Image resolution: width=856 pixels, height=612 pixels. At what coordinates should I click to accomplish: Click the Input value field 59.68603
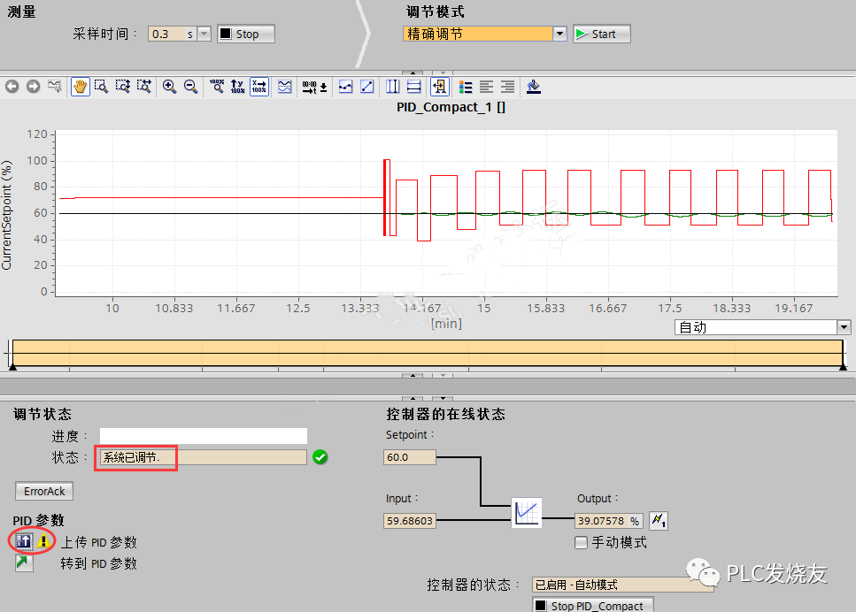[x=410, y=521]
